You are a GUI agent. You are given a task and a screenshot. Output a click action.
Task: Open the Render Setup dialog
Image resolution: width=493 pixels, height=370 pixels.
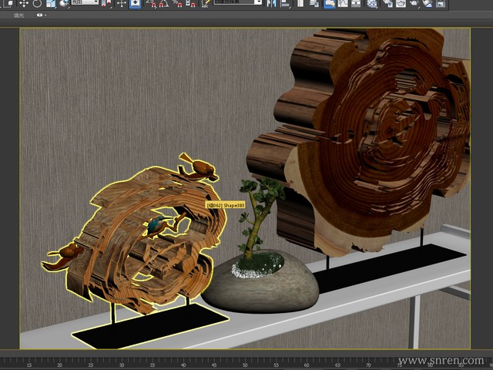tap(387, 3)
